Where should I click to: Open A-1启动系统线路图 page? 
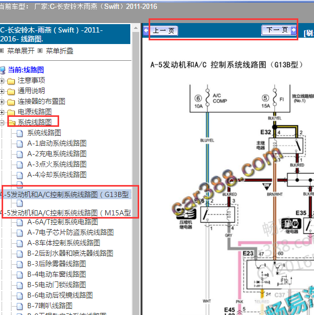[57, 143]
